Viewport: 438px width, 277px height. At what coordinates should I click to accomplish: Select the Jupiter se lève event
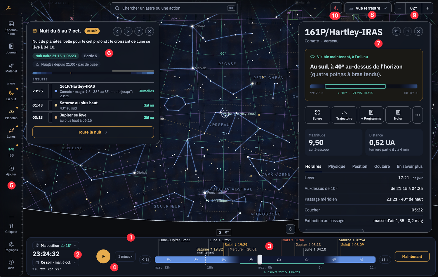(93, 117)
